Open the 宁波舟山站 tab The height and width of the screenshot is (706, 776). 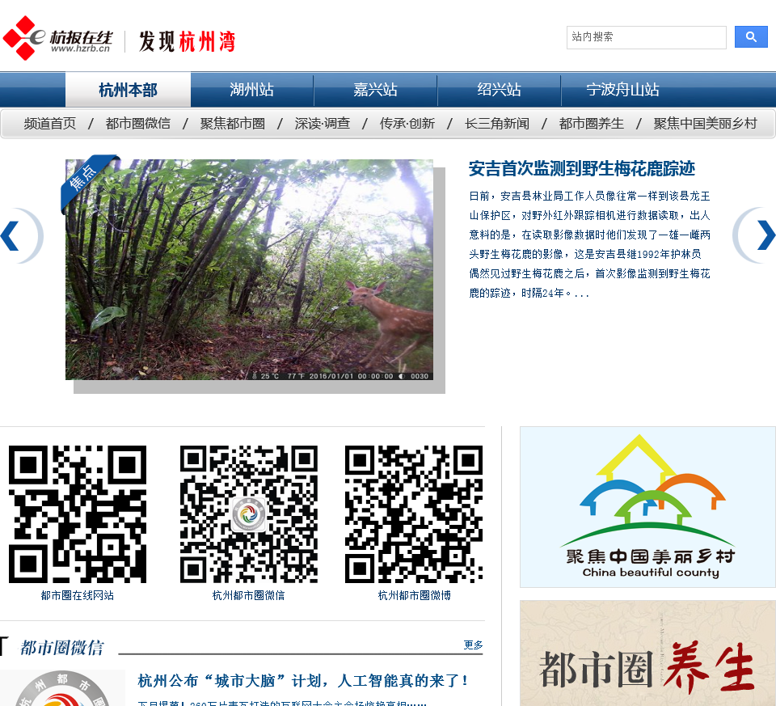(x=622, y=90)
